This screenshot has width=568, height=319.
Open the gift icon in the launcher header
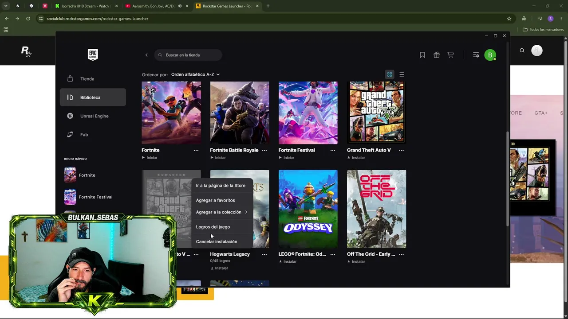coord(437,55)
